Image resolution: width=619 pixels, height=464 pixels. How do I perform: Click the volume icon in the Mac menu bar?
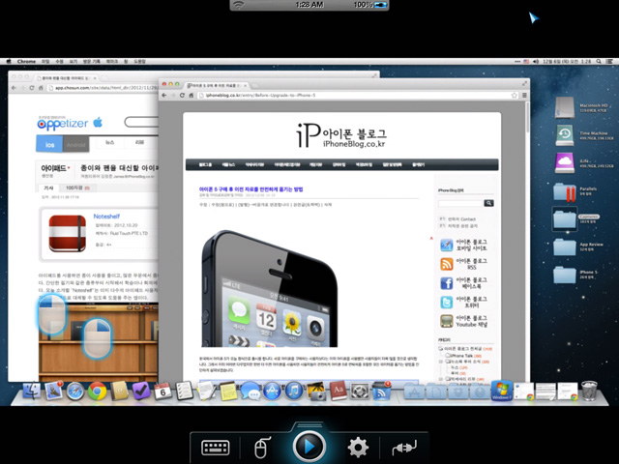click(x=536, y=61)
